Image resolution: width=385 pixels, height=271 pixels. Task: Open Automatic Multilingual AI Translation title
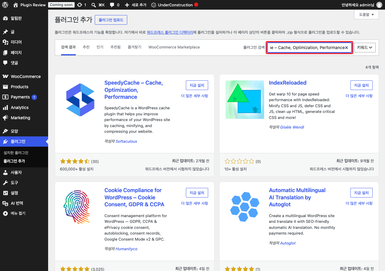tap(297, 197)
